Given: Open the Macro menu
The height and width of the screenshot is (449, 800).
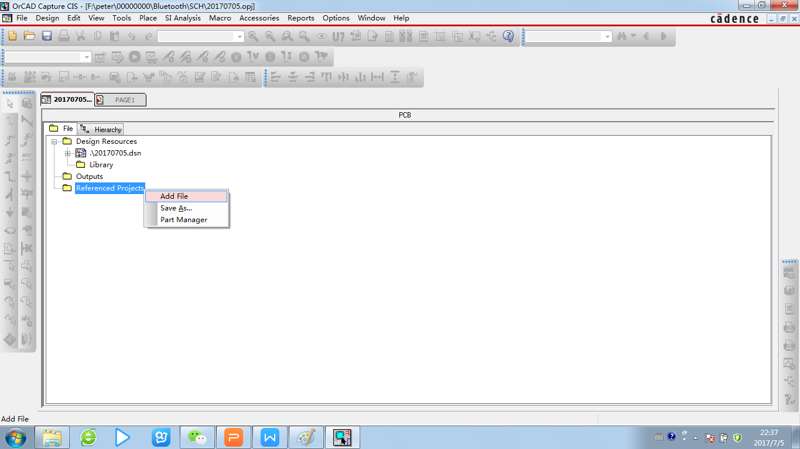Looking at the screenshot, I should pyautogui.click(x=220, y=18).
